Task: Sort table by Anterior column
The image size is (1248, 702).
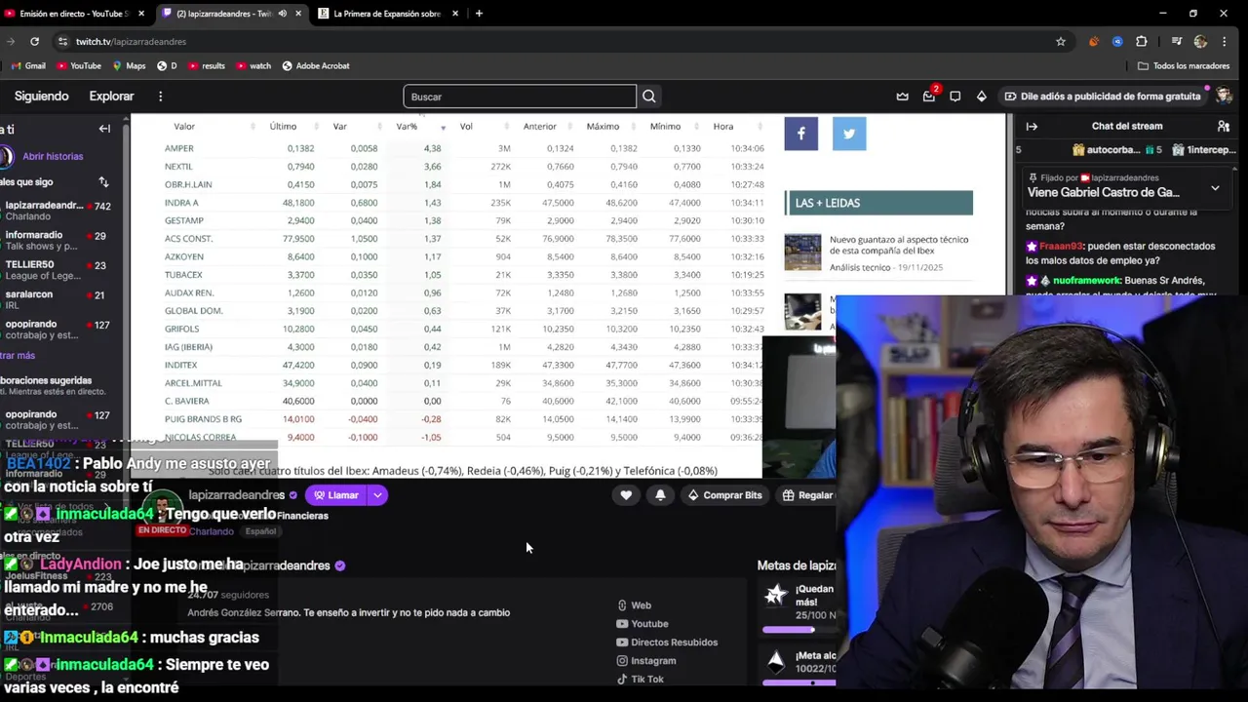Action: pos(539,127)
